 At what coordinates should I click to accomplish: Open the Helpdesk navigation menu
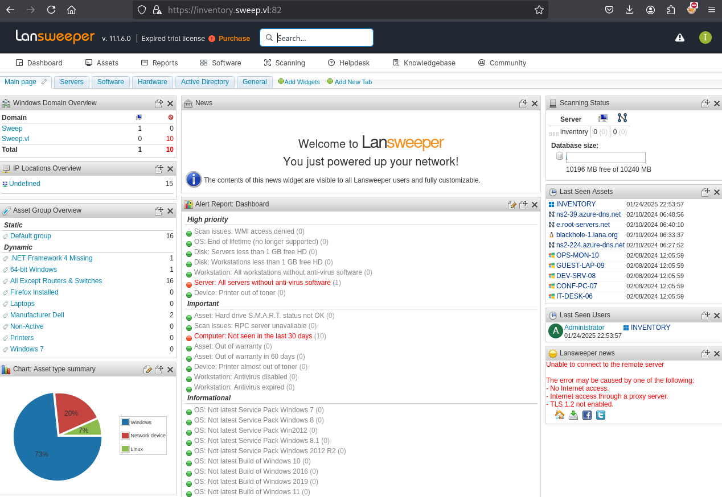(x=348, y=63)
